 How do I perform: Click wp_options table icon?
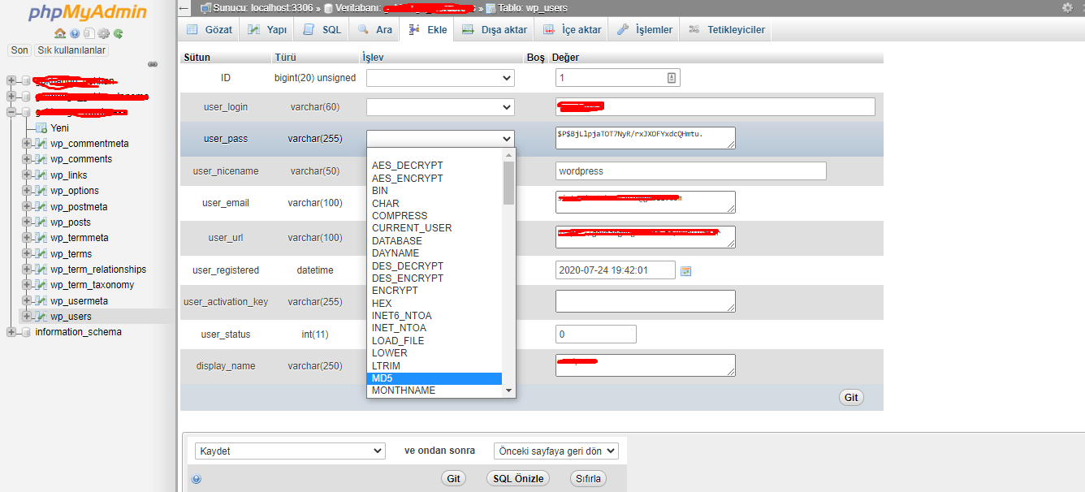(41, 191)
